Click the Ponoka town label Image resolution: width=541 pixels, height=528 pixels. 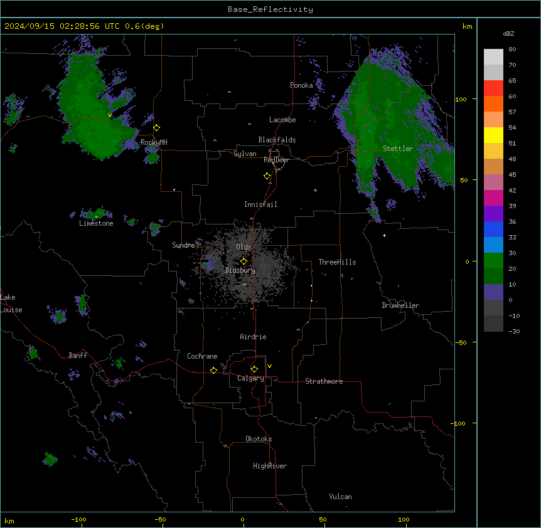tap(301, 85)
